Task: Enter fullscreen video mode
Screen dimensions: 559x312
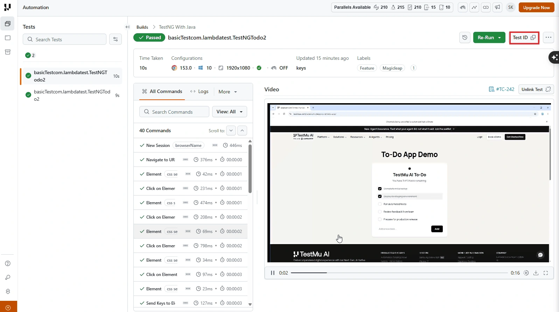Action: (546, 273)
